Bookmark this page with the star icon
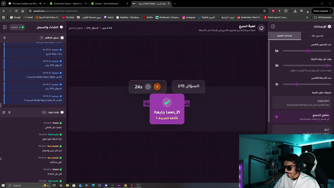The height and width of the screenshot is (188, 334). coord(265,11)
